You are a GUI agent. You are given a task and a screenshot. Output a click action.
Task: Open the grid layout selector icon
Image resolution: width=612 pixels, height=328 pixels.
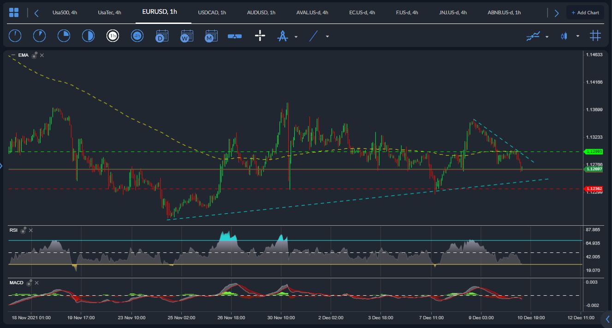pos(595,35)
